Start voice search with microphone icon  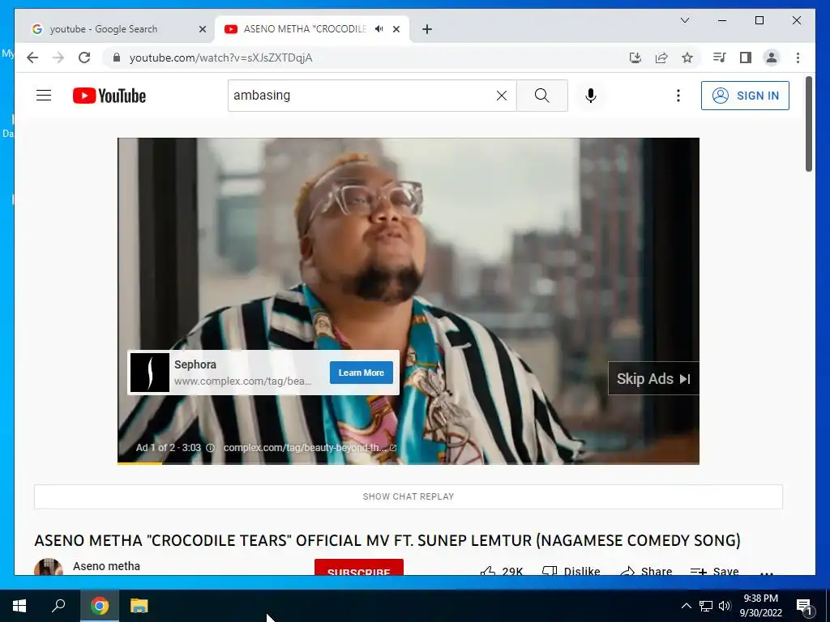coord(591,96)
